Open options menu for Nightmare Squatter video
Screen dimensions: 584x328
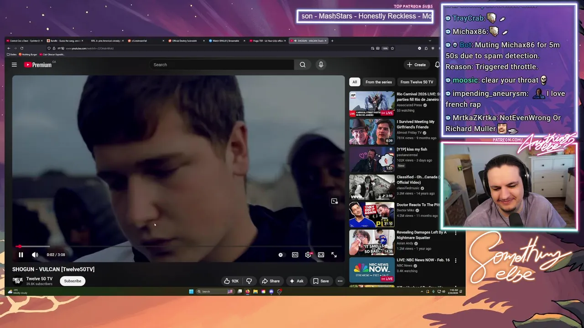point(455,233)
